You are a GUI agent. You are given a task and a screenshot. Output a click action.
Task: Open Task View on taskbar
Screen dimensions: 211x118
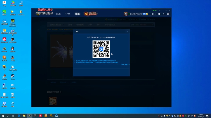[13, 116]
